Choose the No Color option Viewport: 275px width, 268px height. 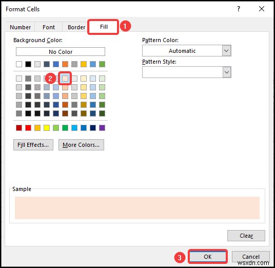[61, 52]
